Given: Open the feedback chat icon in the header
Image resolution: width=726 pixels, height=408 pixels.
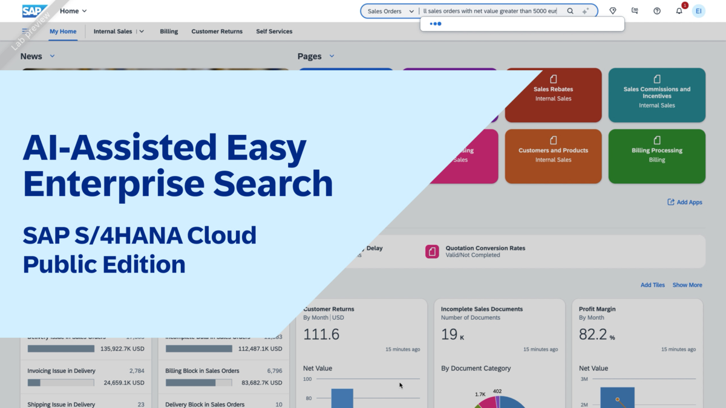Looking at the screenshot, I should point(634,11).
